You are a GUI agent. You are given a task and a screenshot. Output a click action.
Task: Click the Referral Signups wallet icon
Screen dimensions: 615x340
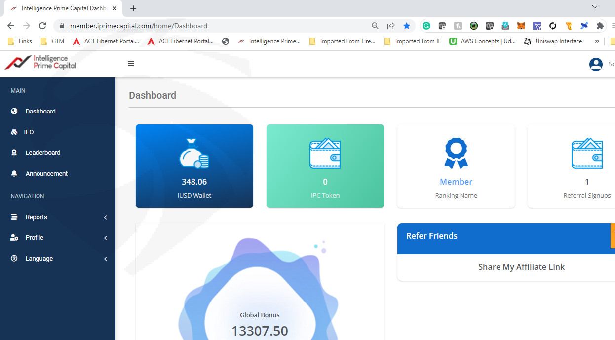586,153
